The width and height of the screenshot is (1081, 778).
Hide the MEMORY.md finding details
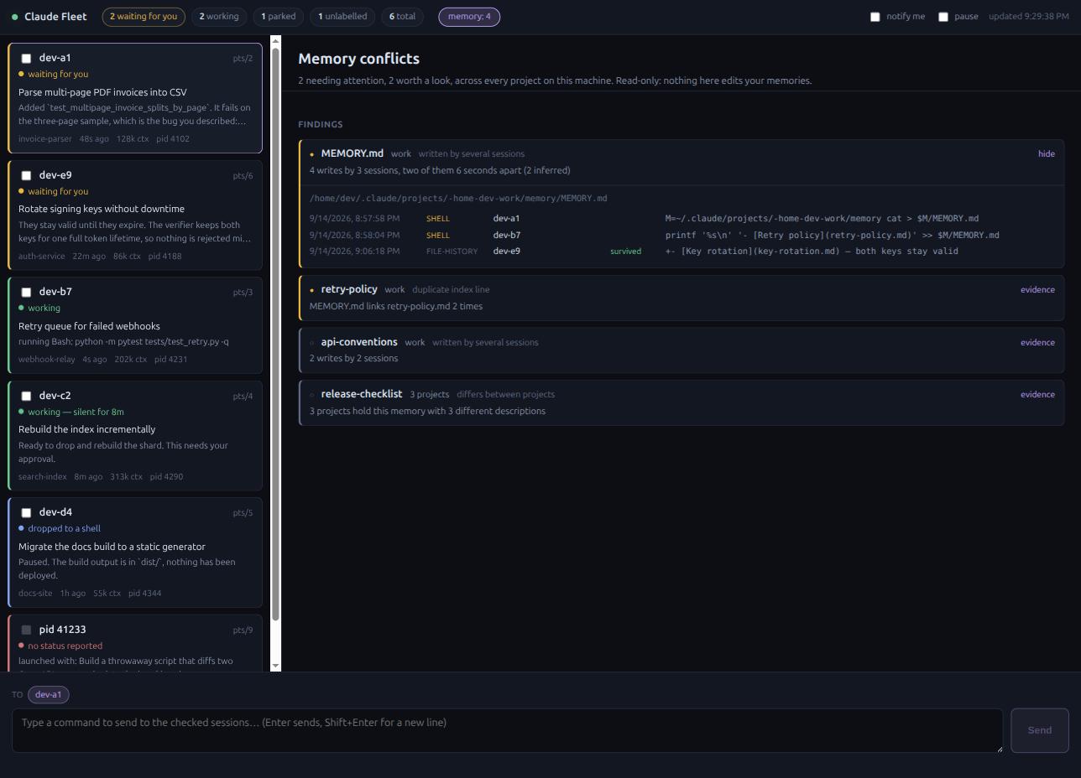coord(1046,154)
